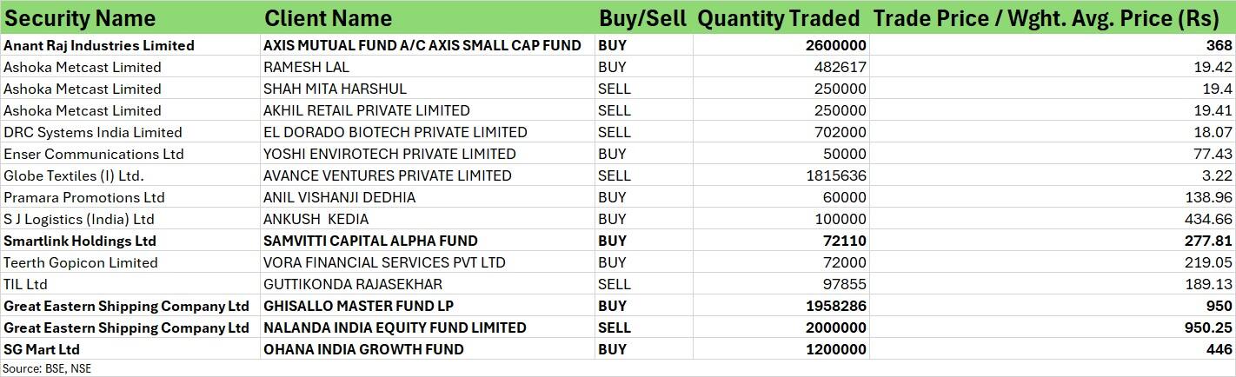Click the ANIL VISHANJI DEDHIA cell
The image size is (1236, 377).
[x=339, y=197]
